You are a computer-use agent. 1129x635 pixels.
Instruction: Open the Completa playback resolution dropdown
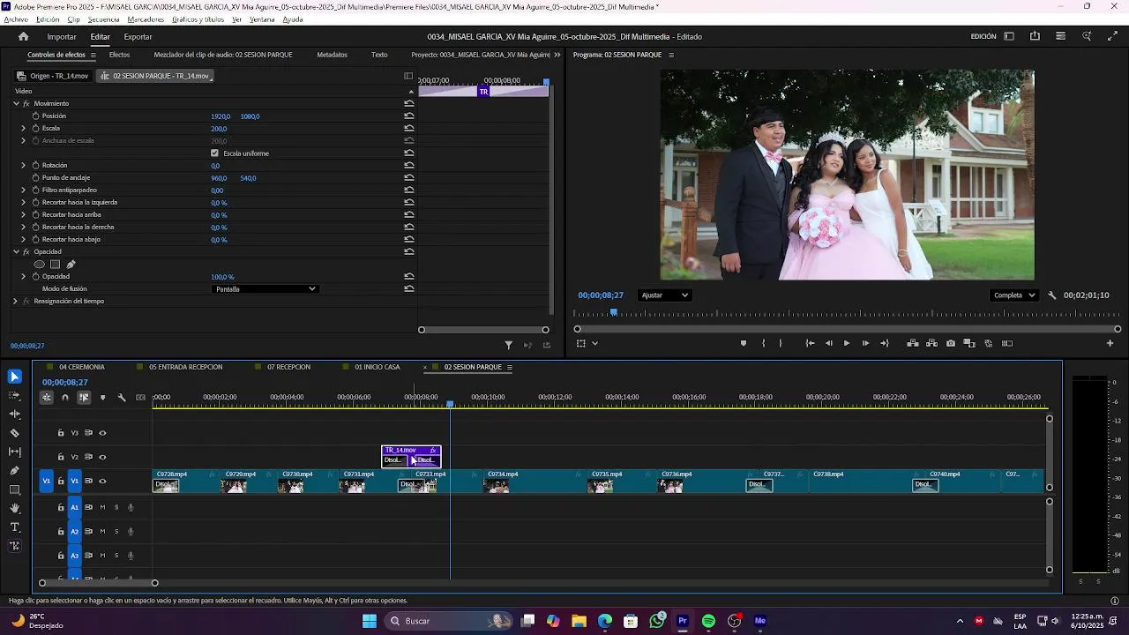1013,295
